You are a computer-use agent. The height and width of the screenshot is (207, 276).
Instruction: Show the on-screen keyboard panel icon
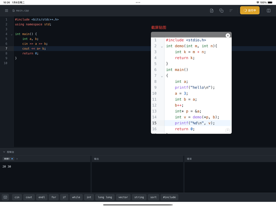pyautogui.click(x=5, y=197)
